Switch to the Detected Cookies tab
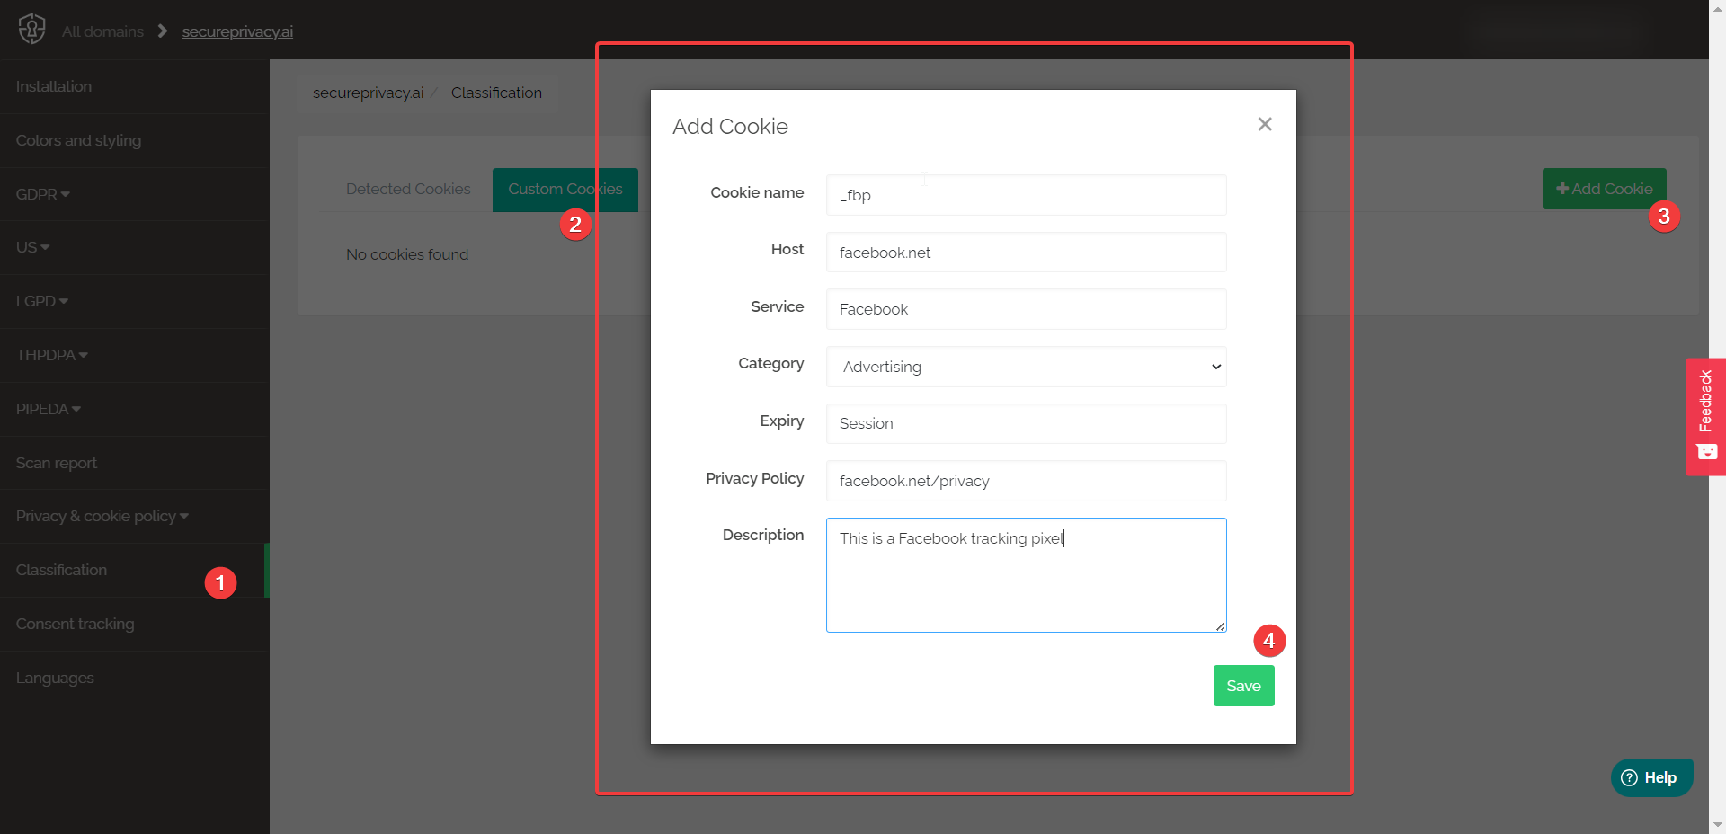Image resolution: width=1726 pixels, height=834 pixels. 408,189
